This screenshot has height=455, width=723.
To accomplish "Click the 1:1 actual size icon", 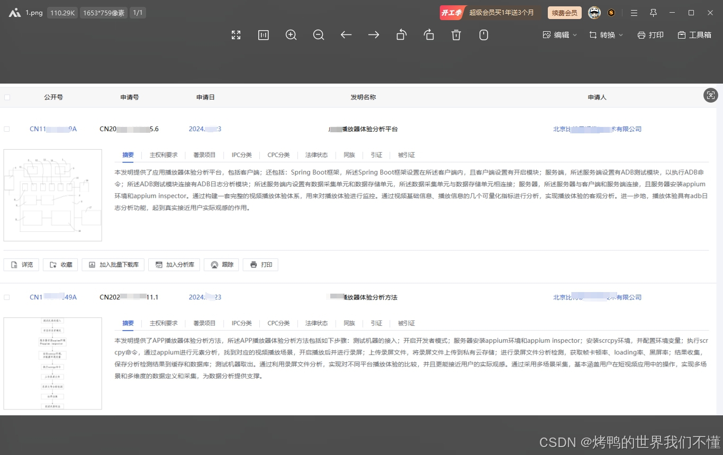I will [263, 35].
